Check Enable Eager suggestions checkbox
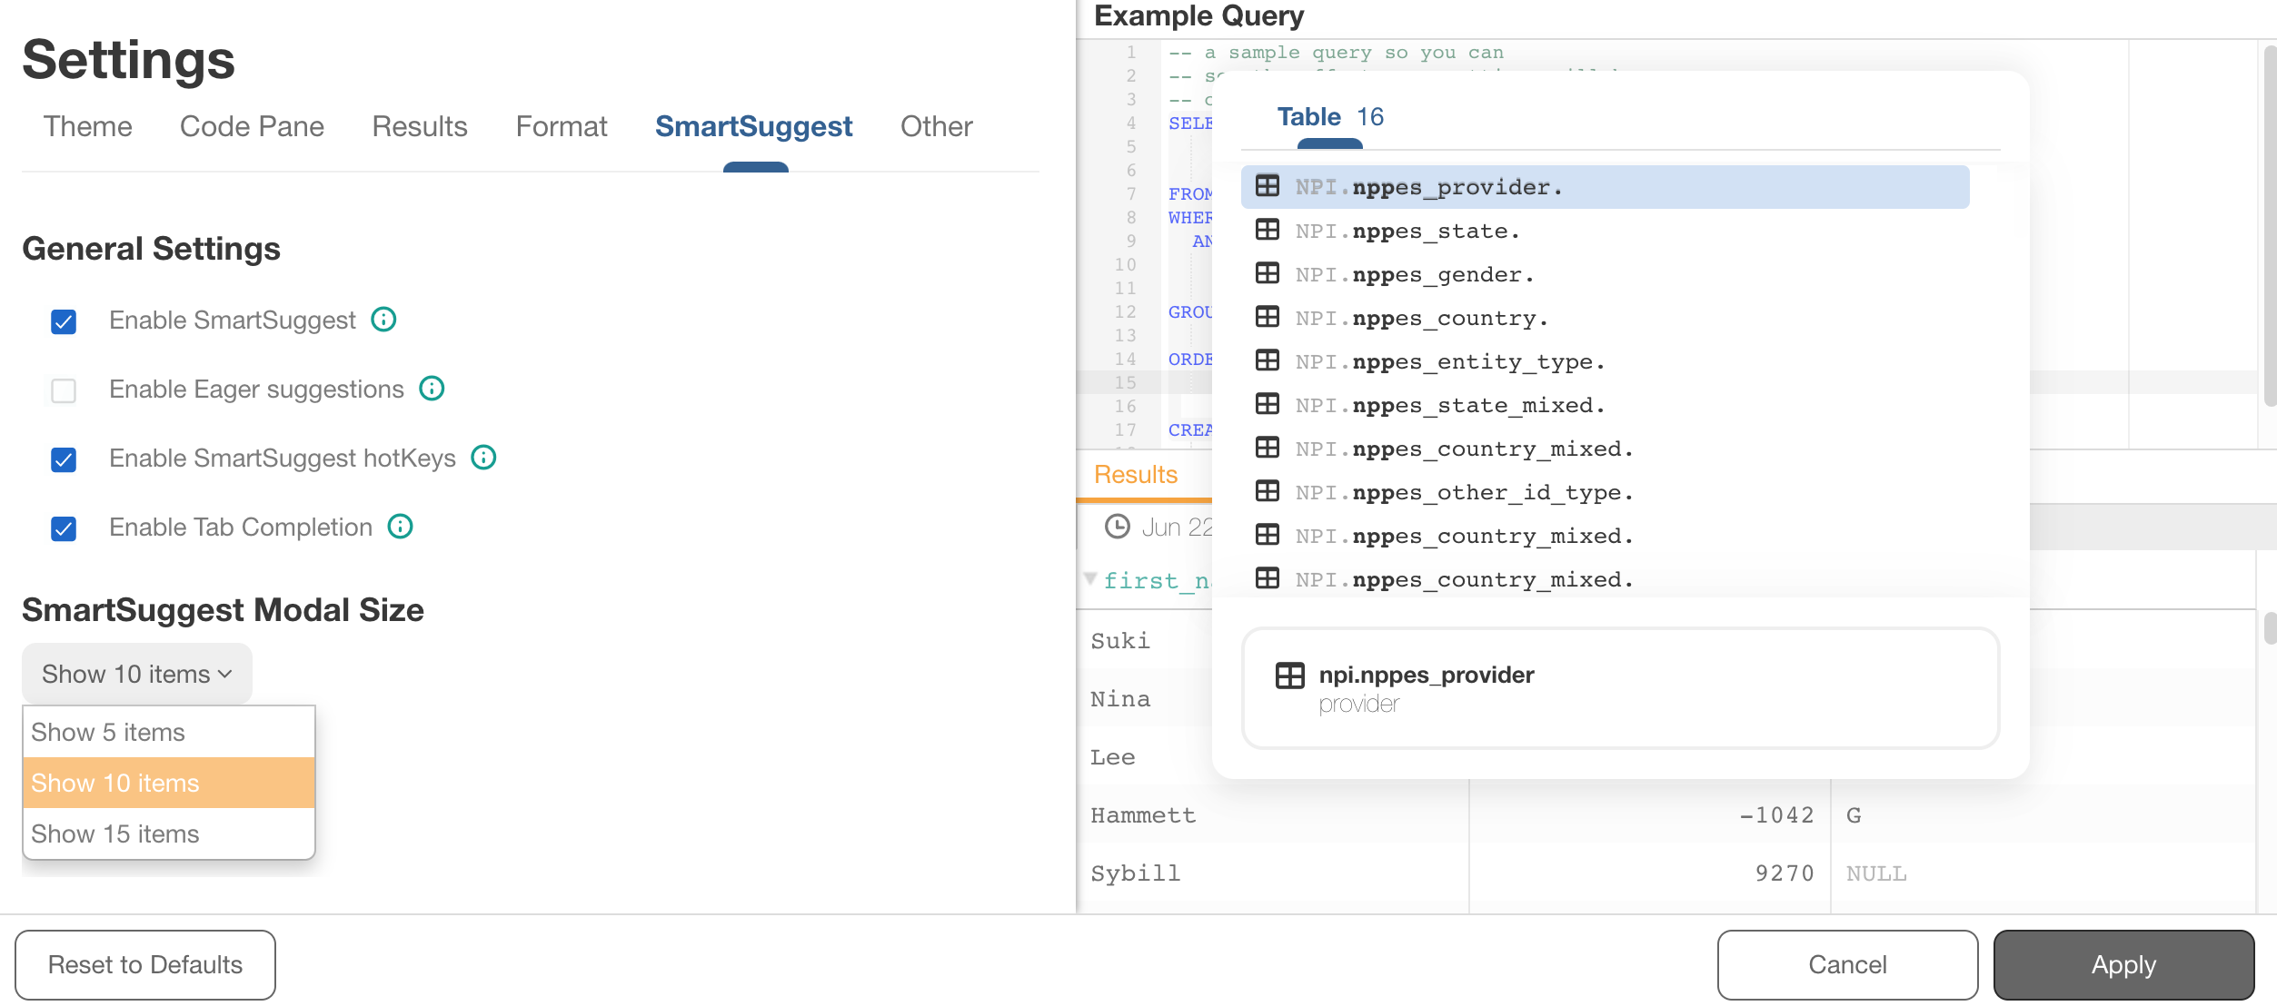 64,390
